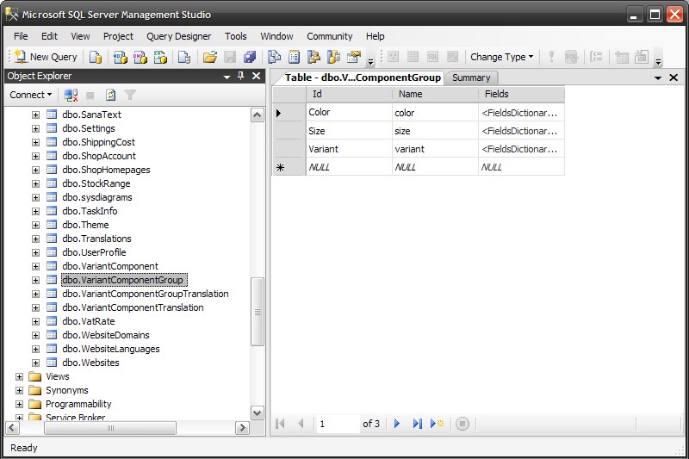Open the Change Type dropdown
This screenshot has height=459, width=689.
(502, 57)
